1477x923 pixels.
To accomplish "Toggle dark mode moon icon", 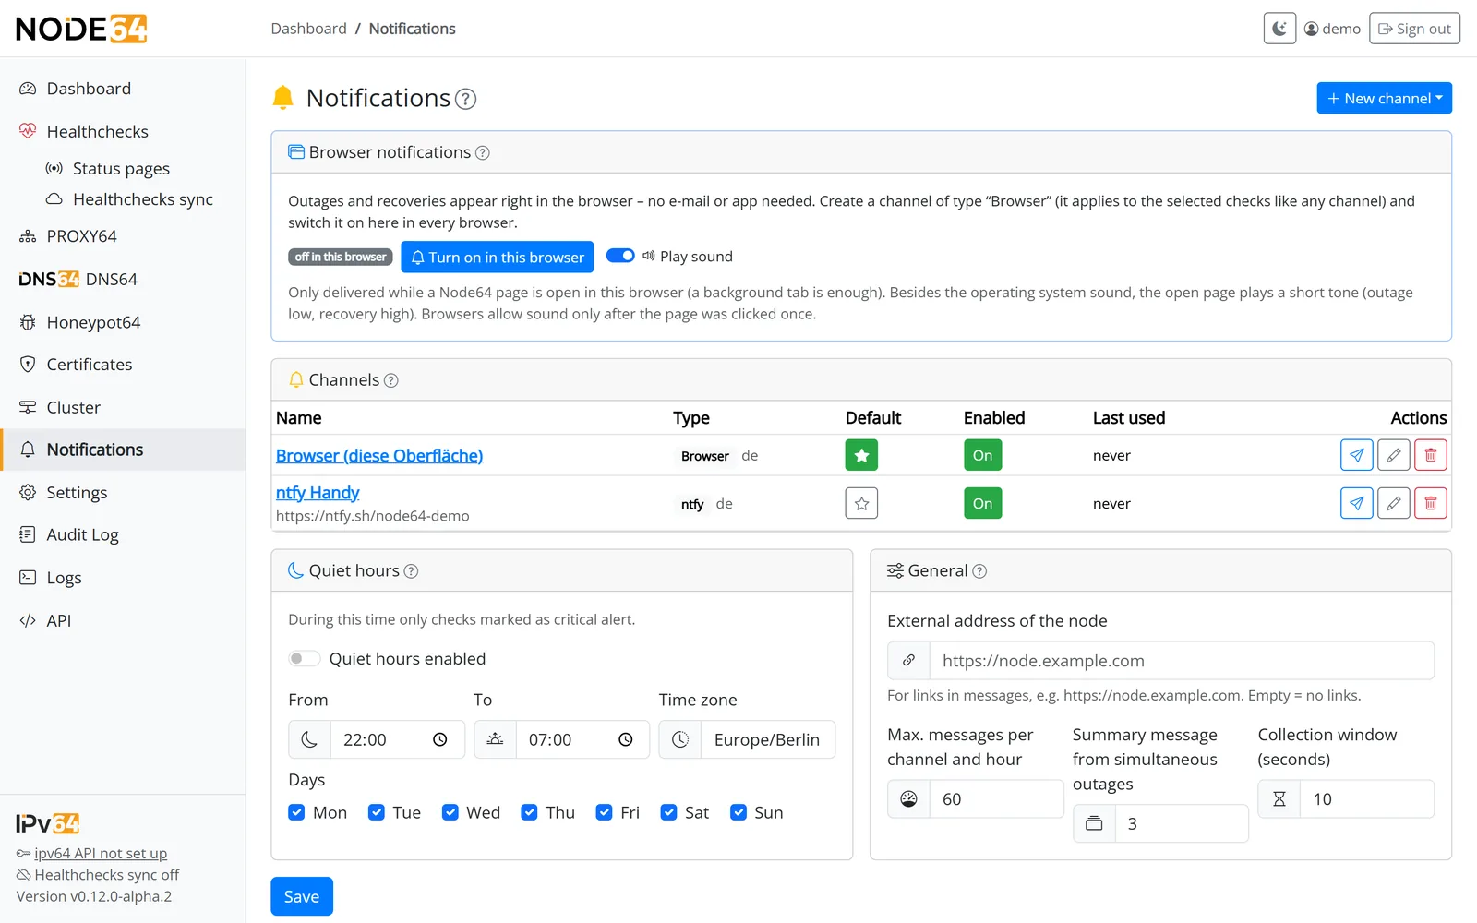I will pos(1279,29).
